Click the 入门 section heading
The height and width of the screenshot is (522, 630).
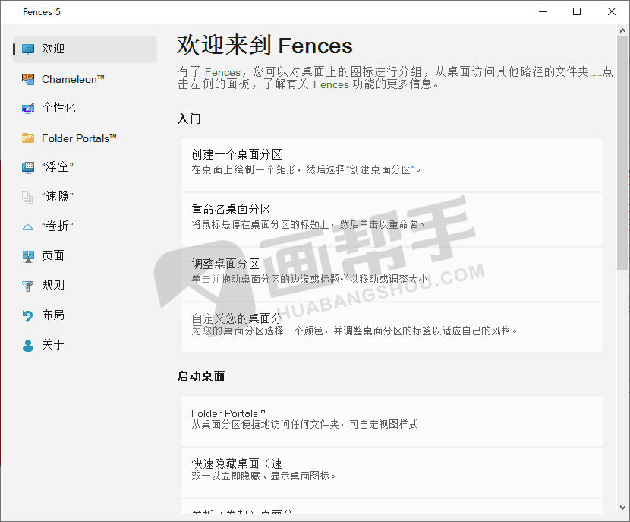click(189, 119)
